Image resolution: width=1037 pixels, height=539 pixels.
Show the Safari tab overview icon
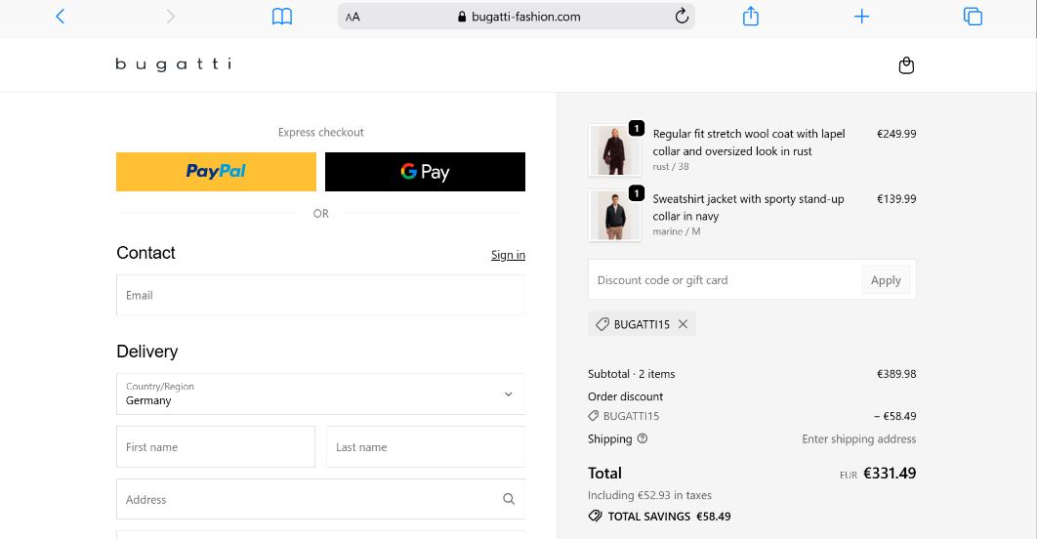click(x=973, y=17)
